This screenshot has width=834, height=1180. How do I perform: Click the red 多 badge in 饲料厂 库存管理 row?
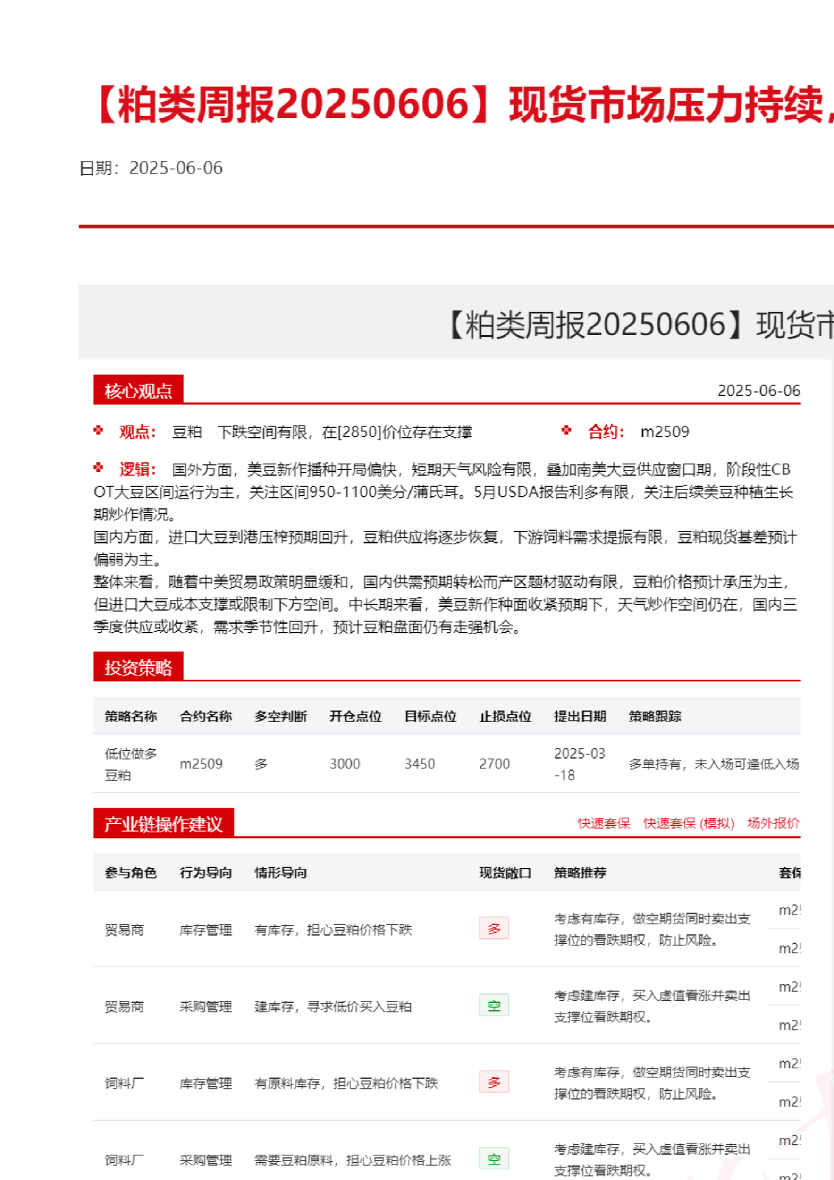click(x=494, y=1082)
